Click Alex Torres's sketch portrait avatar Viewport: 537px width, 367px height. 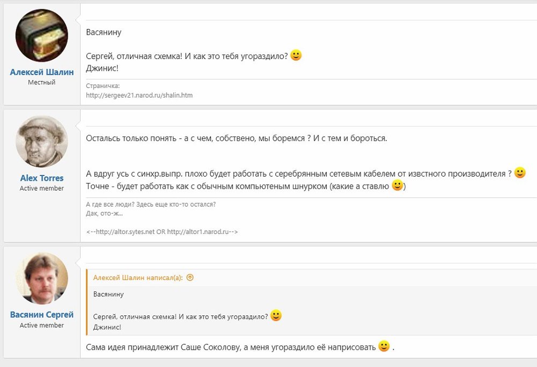(42, 141)
